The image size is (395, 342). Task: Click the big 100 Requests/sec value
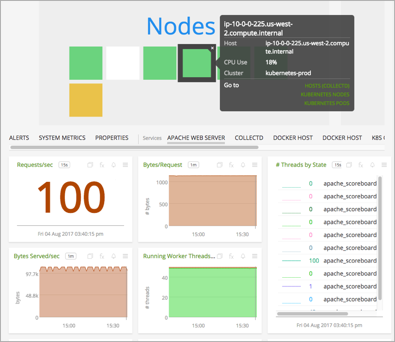click(71, 197)
